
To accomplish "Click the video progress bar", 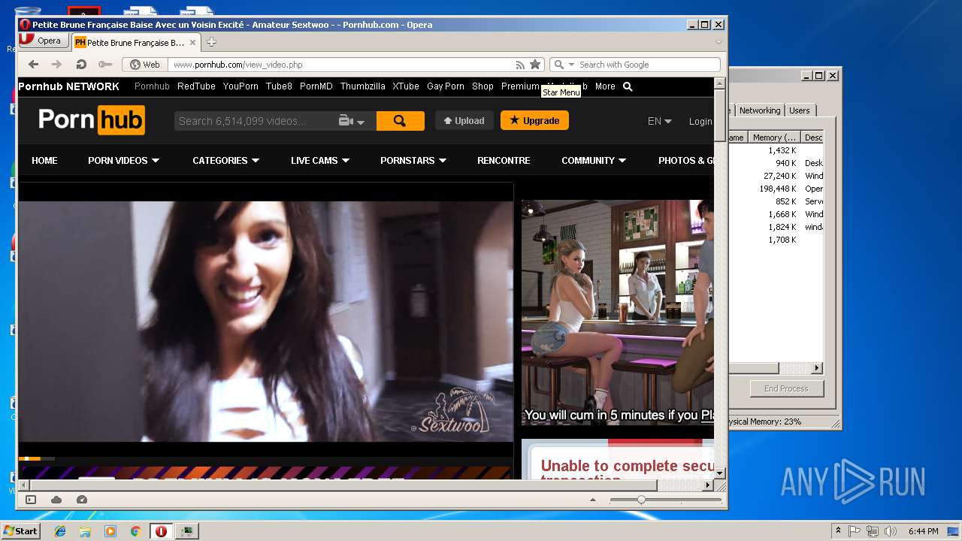I will (x=266, y=458).
